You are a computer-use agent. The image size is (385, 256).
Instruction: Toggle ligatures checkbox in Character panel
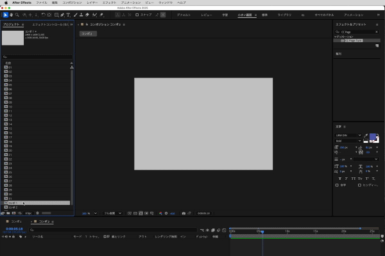point(337,185)
